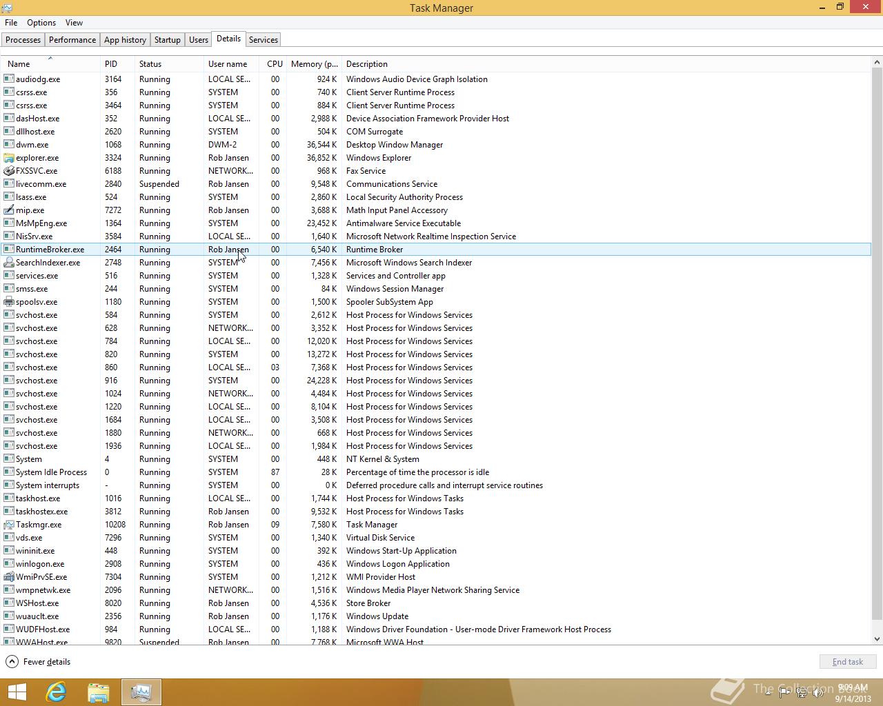Click the End task button
The height and width of the screenshot is (706, 883).
(848, 662)
